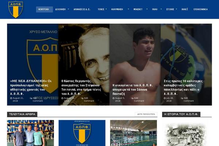
Task: Click the clock icon beside August 5 date
Action: click(x=114, y=98)
